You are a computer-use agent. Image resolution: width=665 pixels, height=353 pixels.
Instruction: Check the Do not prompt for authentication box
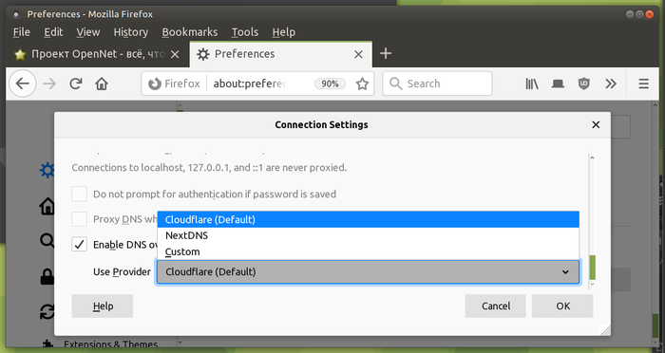tap(79, 195)
